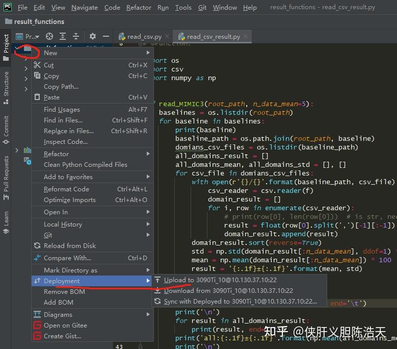Expand Local History submenu
The width and height of the screenshot is (397, 349).
pyautogui.click(x=92, y=225)
